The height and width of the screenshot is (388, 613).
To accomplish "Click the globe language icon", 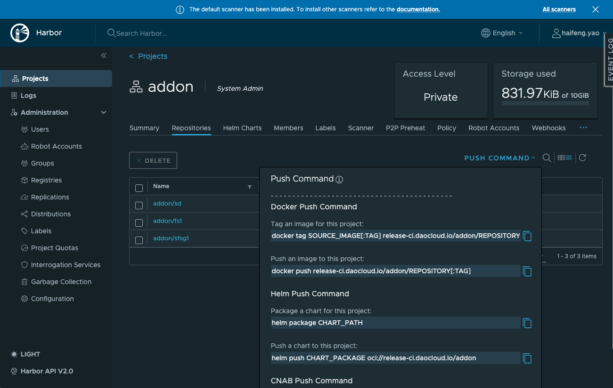I will point(486,33).
